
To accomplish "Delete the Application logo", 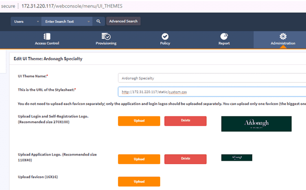I will (186, 159).
